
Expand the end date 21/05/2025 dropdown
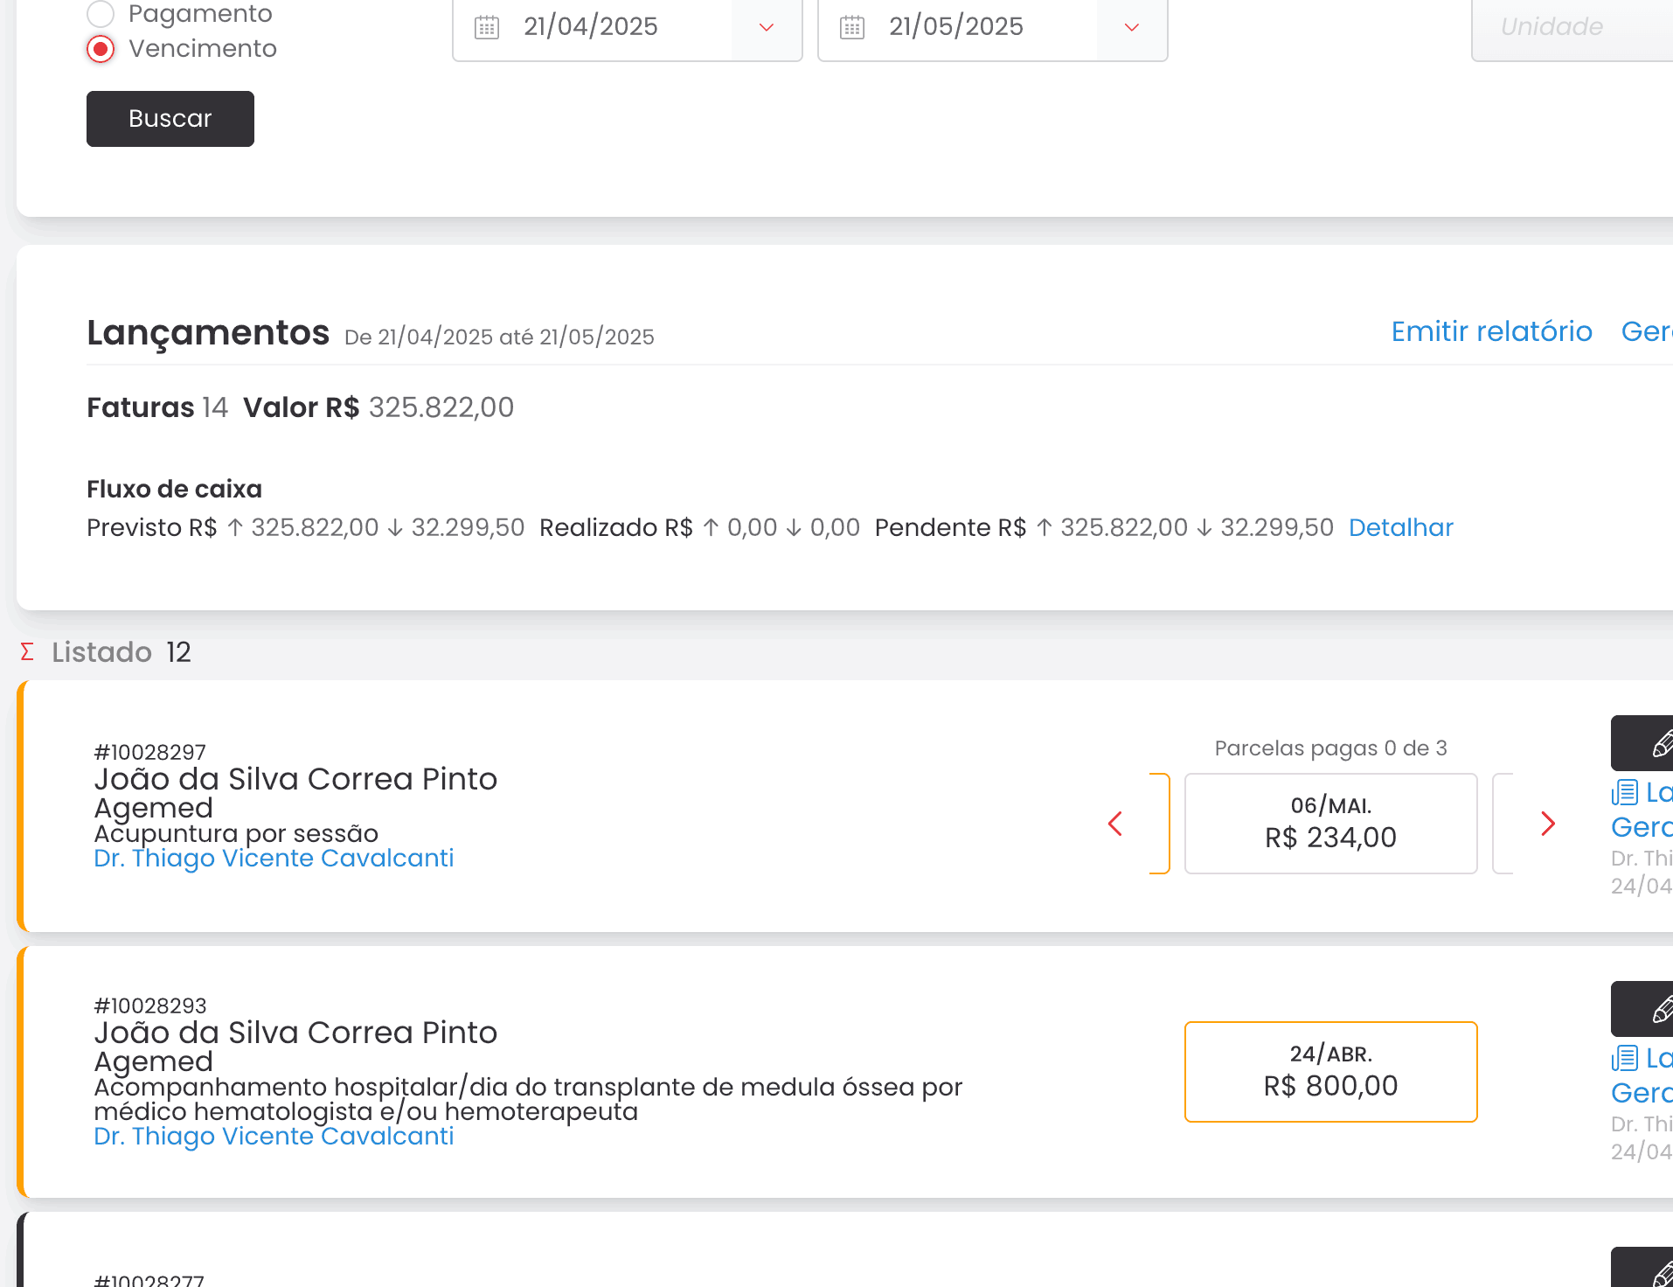pyautogui.click(x=1132, y=27)
